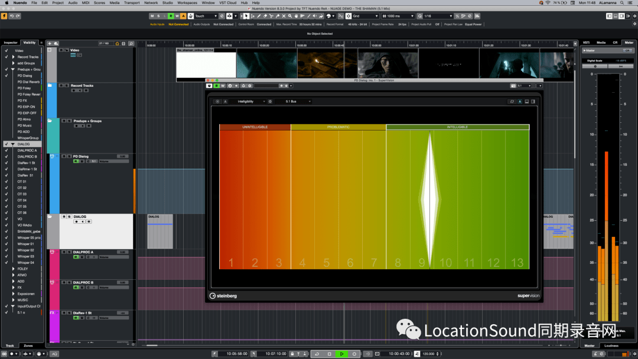This screenshot has height=359, width=638.
Task: Switch to the Zones tab at bottom left
Action: (x=28, y=345)
